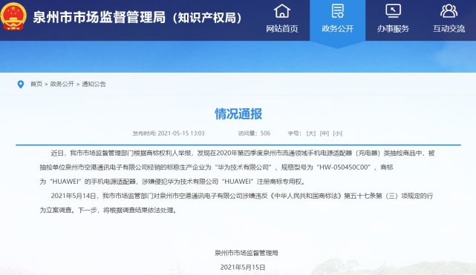The width and height of the screenshot is (476, 275).
Task: Set font size to small [小]
Action: tap(338, 133)
